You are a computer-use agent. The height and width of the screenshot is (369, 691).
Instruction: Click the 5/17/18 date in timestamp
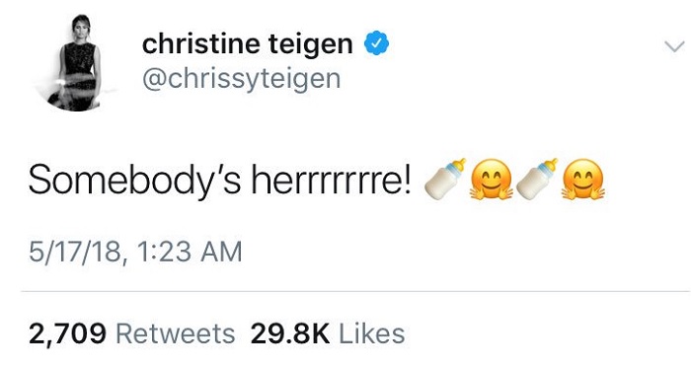tap(75, 252)
